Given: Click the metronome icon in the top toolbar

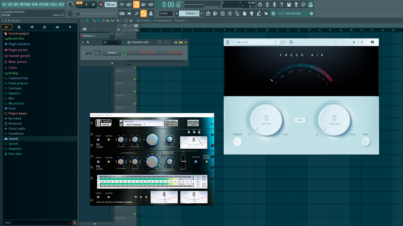Looking at the screenshot, I should 122,4.
